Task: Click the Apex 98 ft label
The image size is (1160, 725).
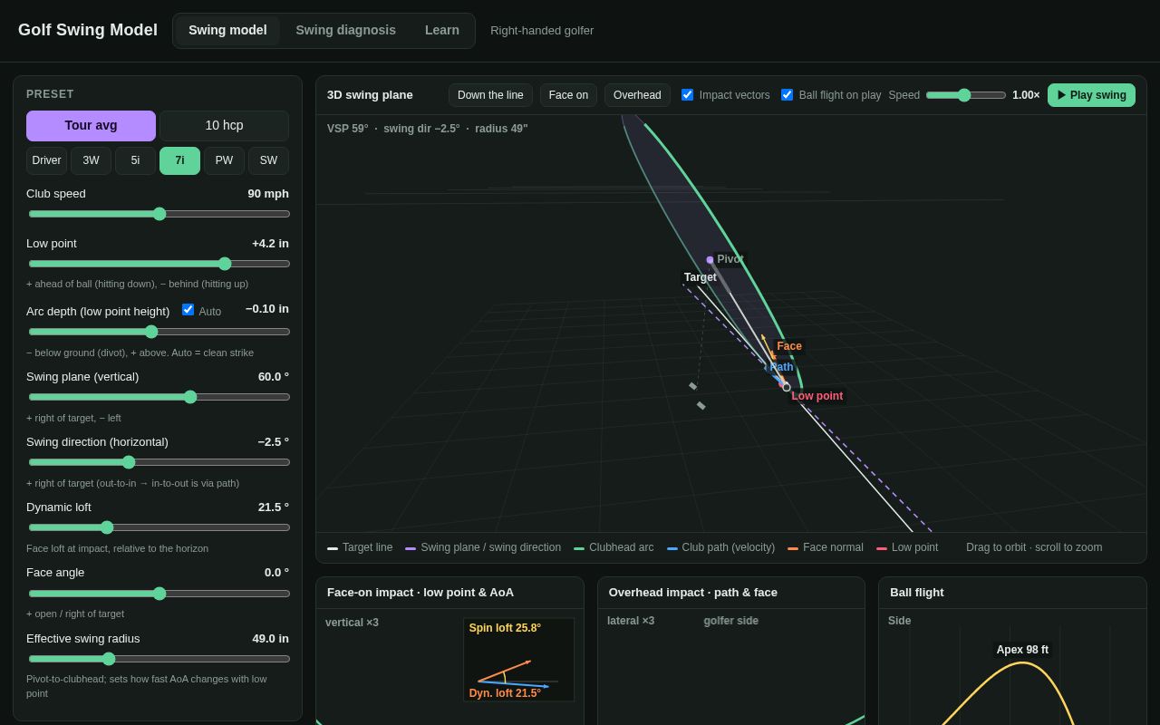Action: 1022,650
